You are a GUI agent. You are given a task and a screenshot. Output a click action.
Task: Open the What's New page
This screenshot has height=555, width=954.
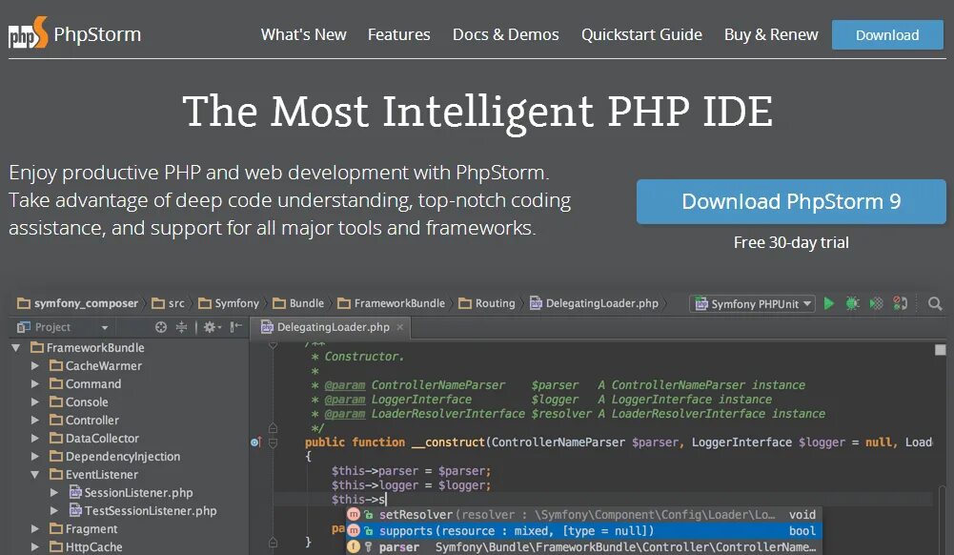(304, 34)
